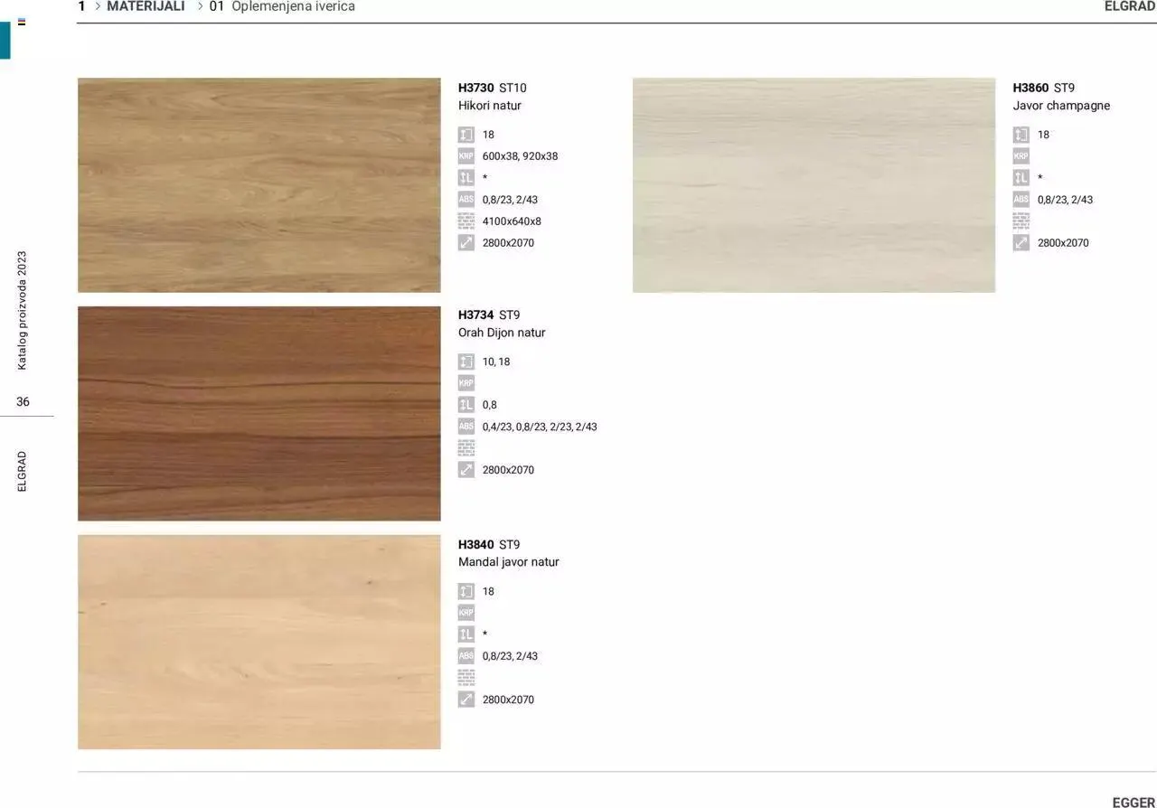Click the ABS icon for Orah Dijon natur
The image size is (1157, 808).
pos(466,427)
